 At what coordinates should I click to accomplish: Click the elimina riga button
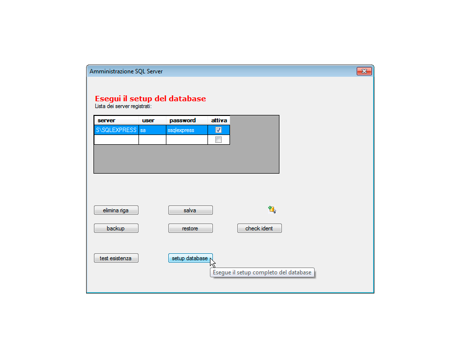116,210
